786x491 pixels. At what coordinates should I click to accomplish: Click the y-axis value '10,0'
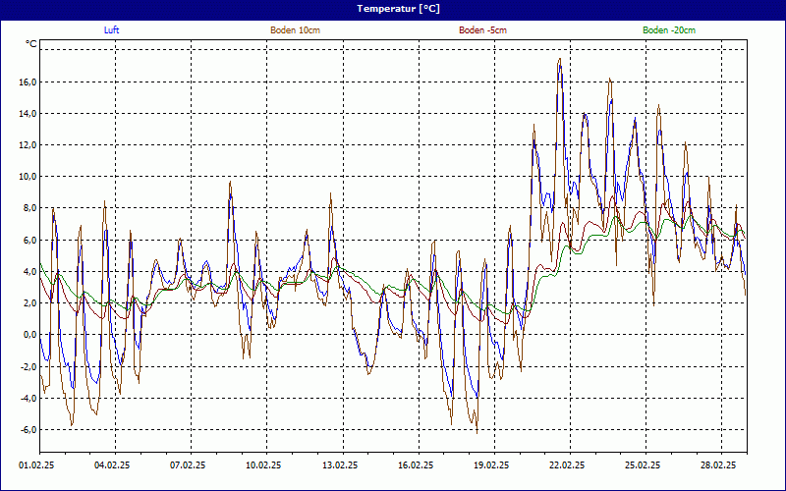click(28, 177)
